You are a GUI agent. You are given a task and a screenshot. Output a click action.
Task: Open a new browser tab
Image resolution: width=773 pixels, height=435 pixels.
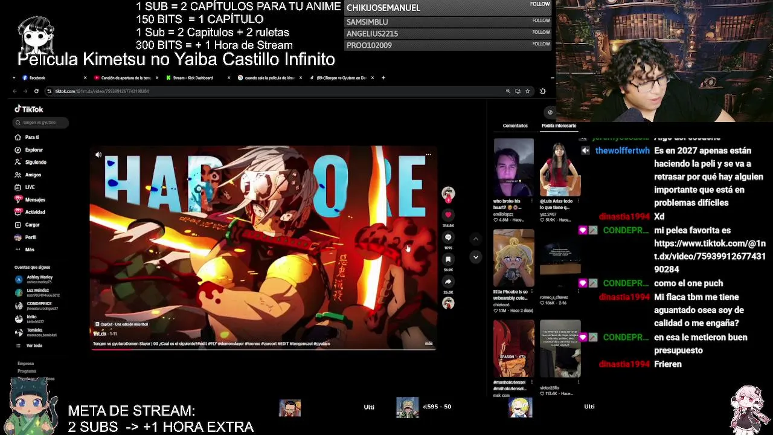[x=383, y=78]
